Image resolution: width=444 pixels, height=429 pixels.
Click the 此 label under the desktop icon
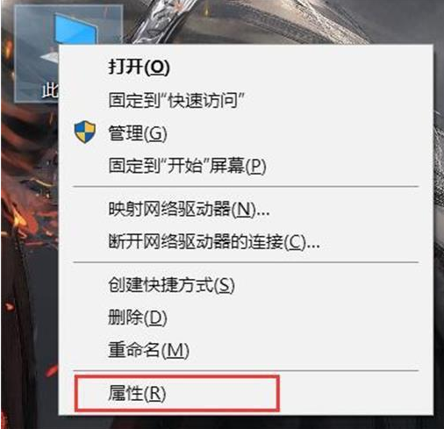[50, 90]
